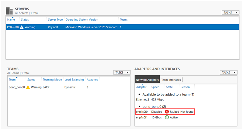Sort servers by Status column

pyautogui.click(x=25, y=20)
